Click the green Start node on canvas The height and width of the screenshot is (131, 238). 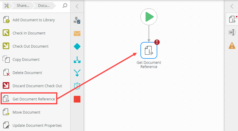[149, 17]
